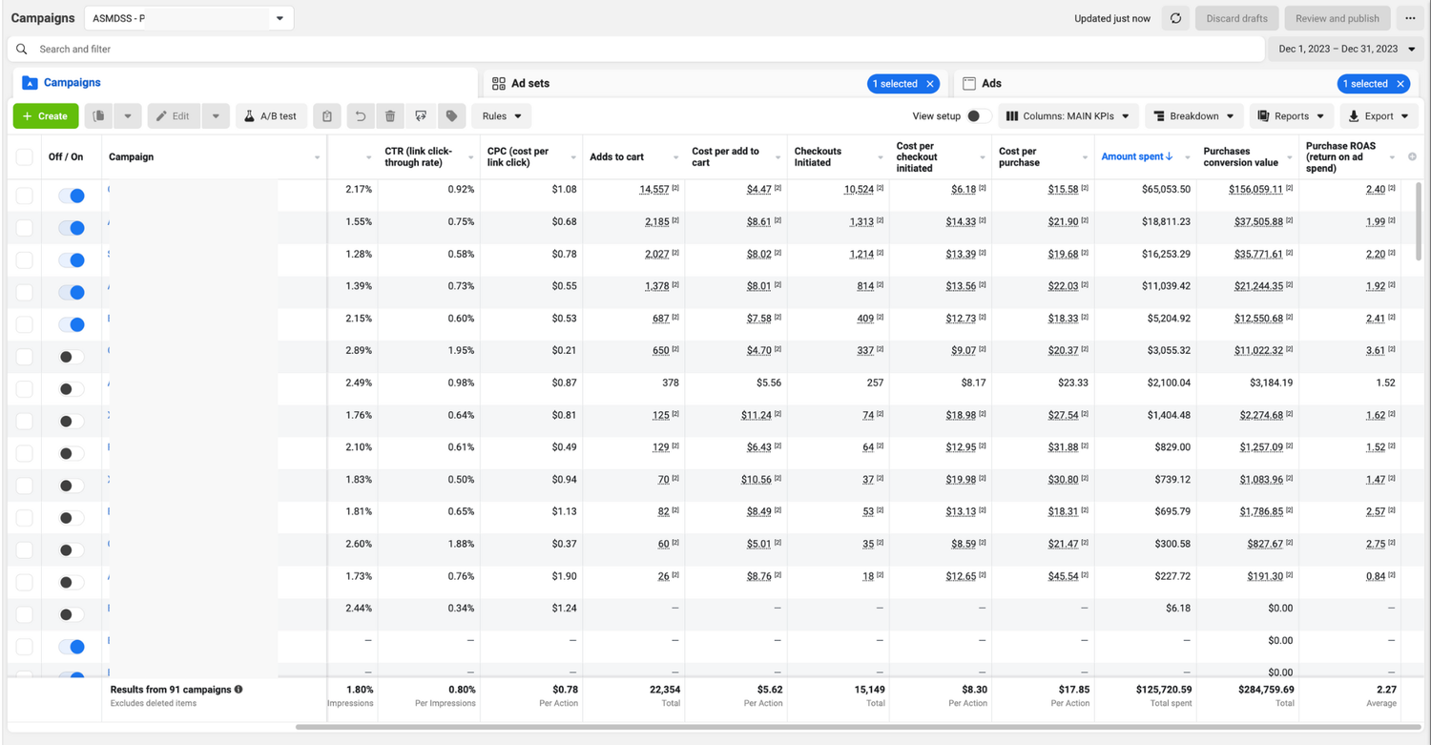Turn on campaign with $3,055.32 spent
1431x745 pixels.
[x=72, y=357]
